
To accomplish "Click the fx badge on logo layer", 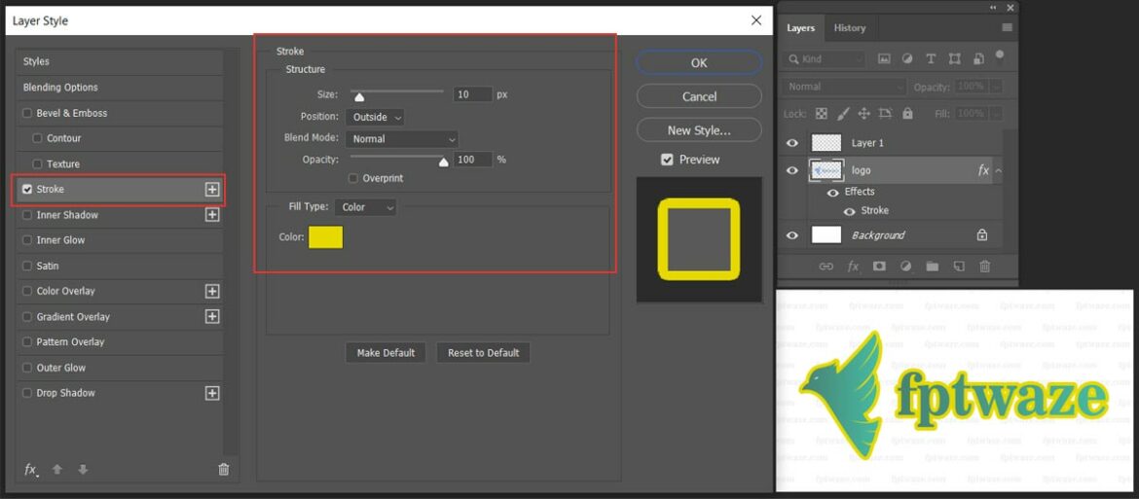I will click(983, 170).
